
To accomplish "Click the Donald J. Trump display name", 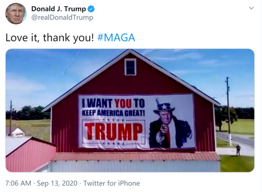I will pos(59,9).
